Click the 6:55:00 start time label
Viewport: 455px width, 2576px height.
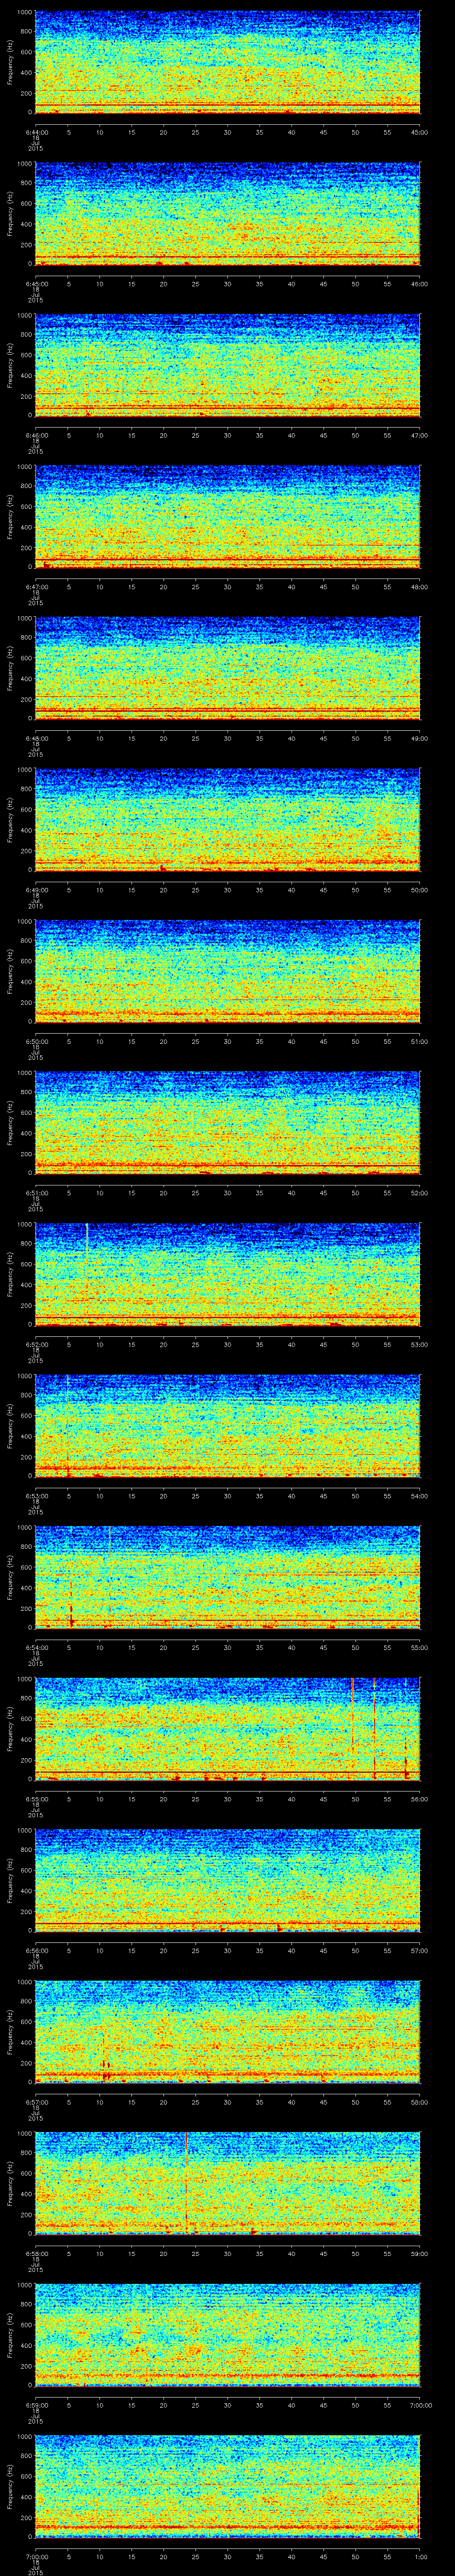point(36,1798)
